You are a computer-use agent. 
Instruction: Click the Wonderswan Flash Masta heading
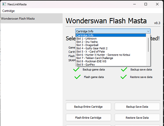106,21
